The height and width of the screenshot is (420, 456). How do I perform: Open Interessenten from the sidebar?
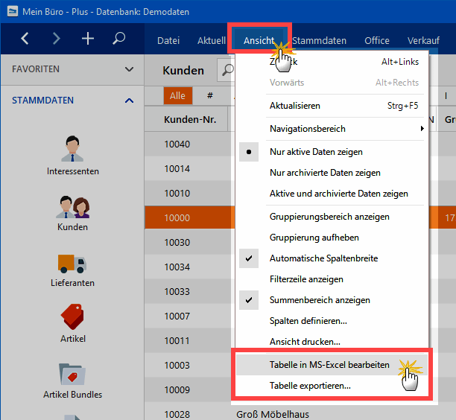point(72,155)
